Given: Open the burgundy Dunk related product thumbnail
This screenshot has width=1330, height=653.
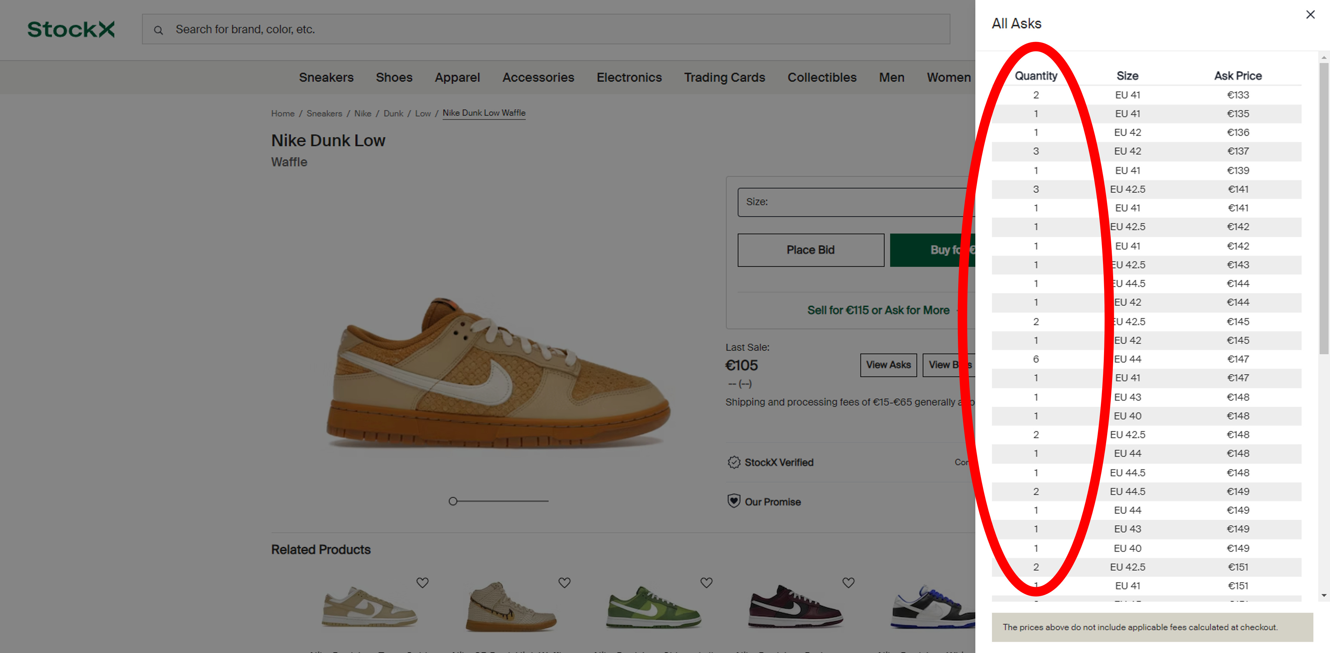Looking at the screenshot, I should click(795, 607).
